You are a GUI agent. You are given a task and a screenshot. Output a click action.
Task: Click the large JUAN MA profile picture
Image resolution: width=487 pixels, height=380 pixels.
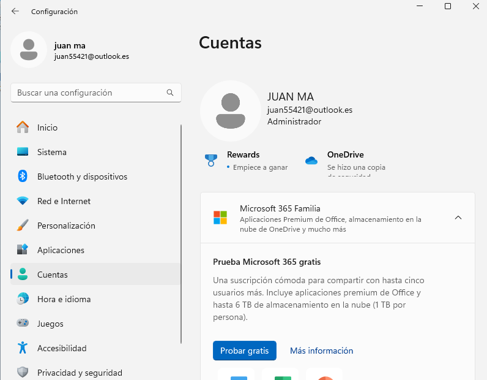tap(231, 111)
